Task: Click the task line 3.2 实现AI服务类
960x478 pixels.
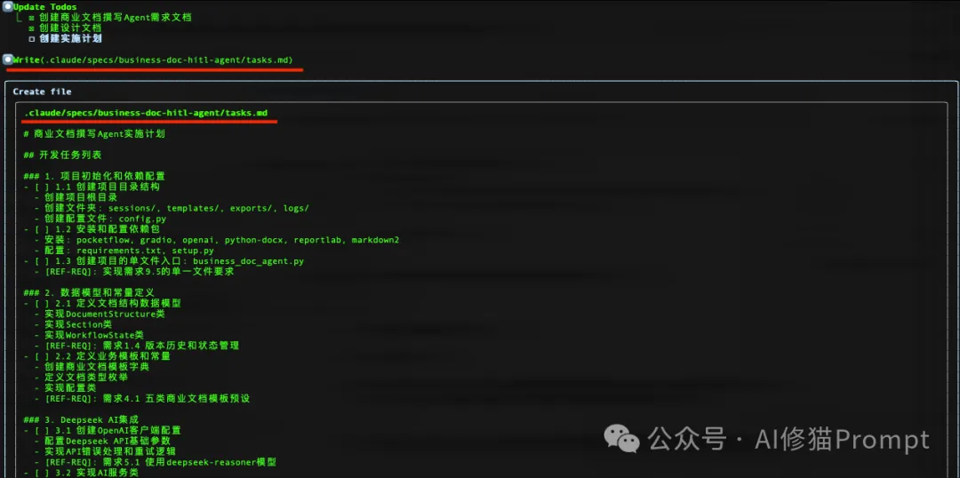Action: pyautogui.click(x=81, y=473)
